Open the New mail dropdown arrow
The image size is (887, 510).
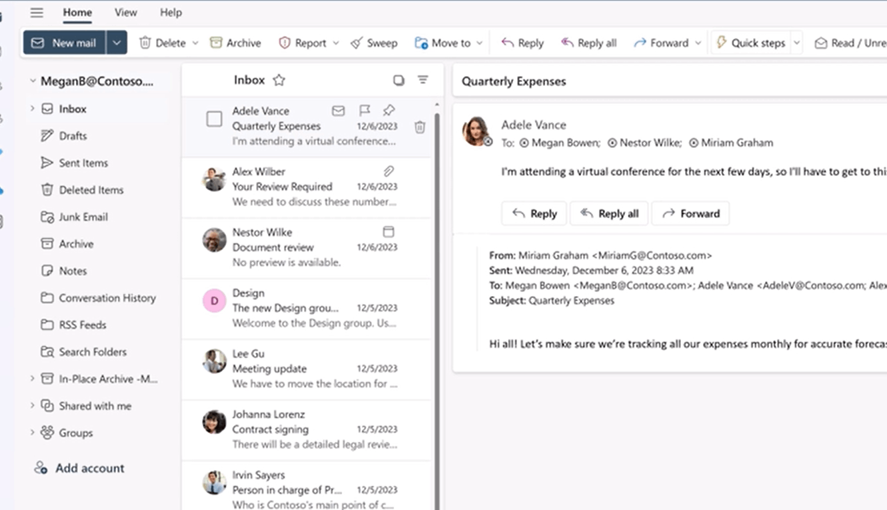click(117, 43)
